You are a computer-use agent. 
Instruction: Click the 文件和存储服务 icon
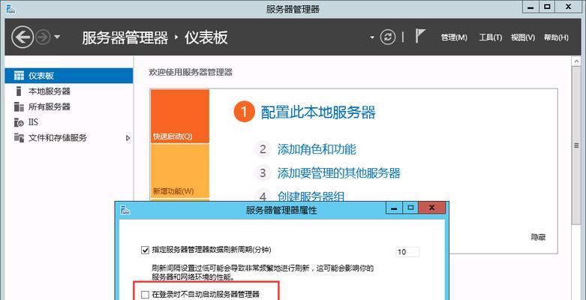point(19,137)
